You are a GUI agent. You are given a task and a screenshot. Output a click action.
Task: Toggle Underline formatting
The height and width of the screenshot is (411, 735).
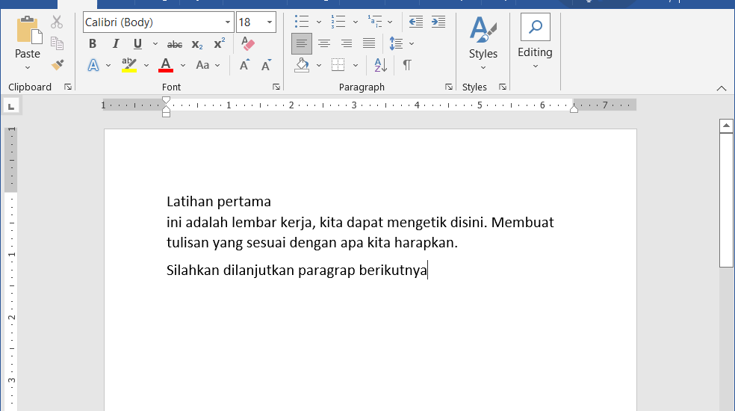(137, 43)
